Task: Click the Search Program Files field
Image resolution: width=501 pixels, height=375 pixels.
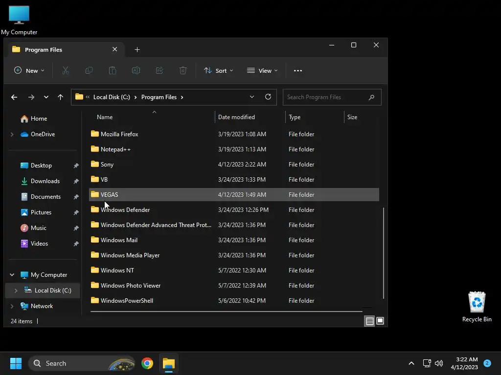Action: (332, 97)
